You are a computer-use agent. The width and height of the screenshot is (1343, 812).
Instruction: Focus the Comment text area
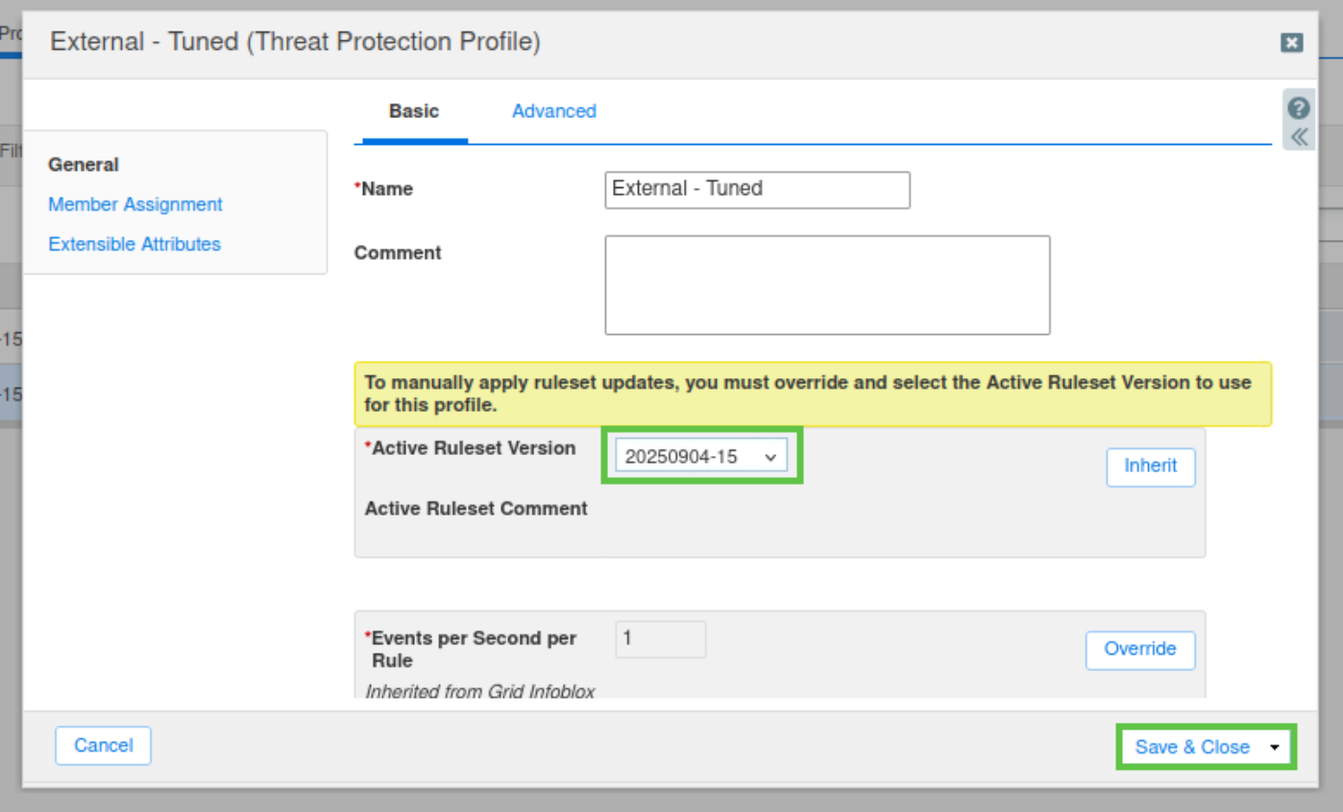point(826,285)
